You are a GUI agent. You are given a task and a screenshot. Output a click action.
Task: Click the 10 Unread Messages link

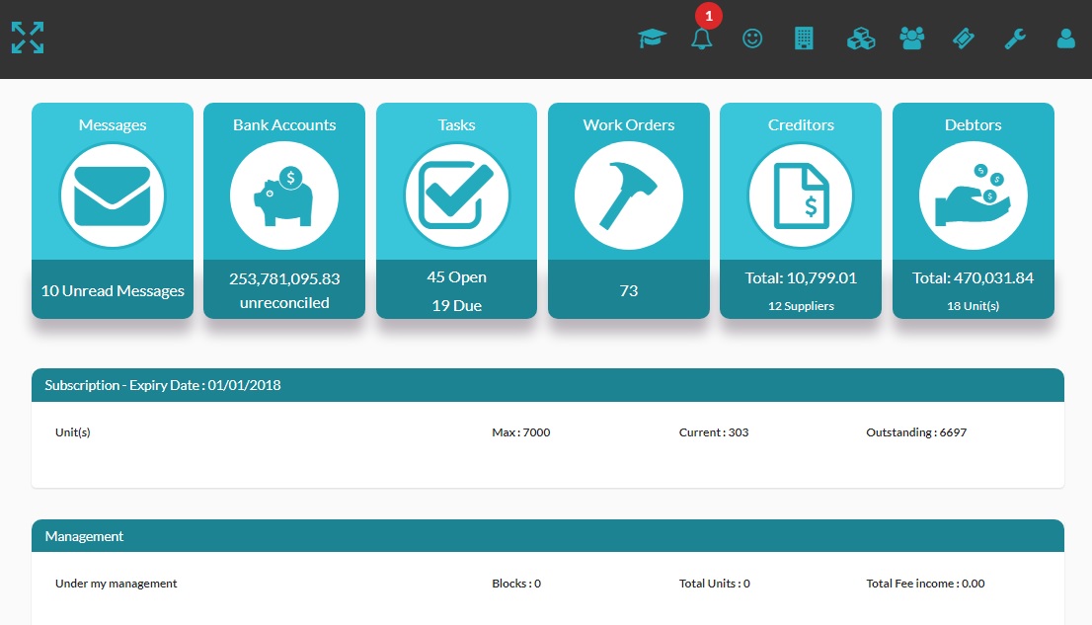coord(112,290)
